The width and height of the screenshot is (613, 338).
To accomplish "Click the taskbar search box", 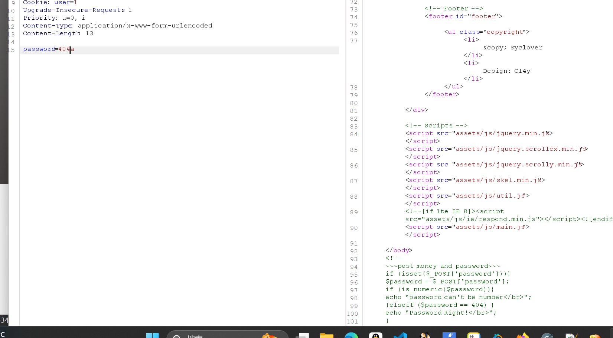I will click(x=227, y=335).
